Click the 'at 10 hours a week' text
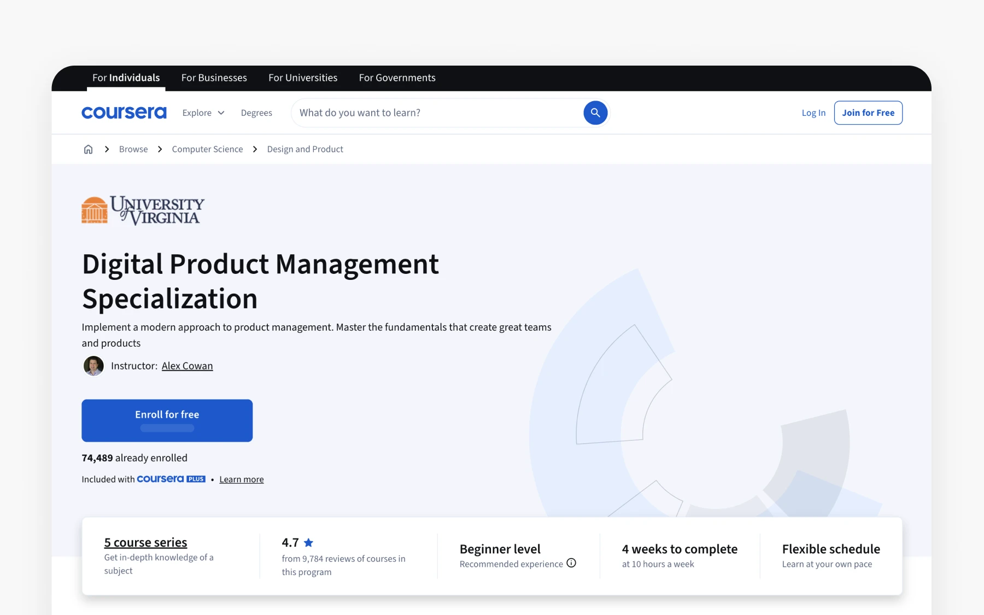 (658, 564)
